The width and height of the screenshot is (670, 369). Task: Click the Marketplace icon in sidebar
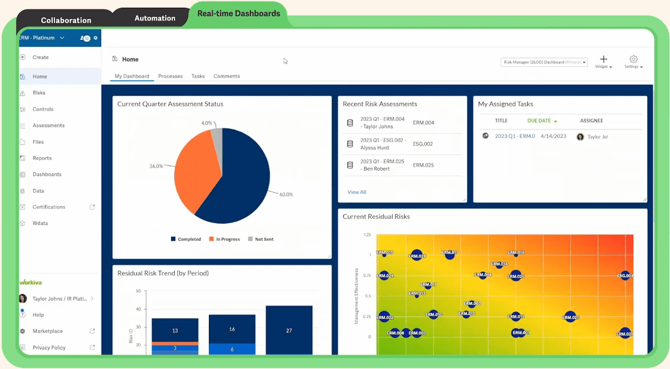[22, 331]
